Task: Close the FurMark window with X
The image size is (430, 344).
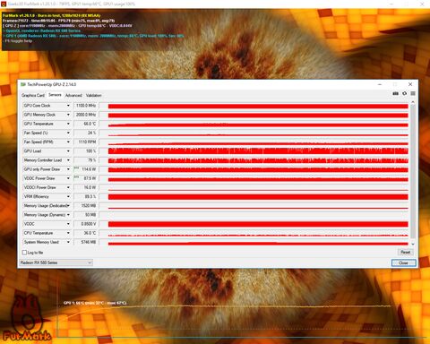Action: [x=422, y=4]
